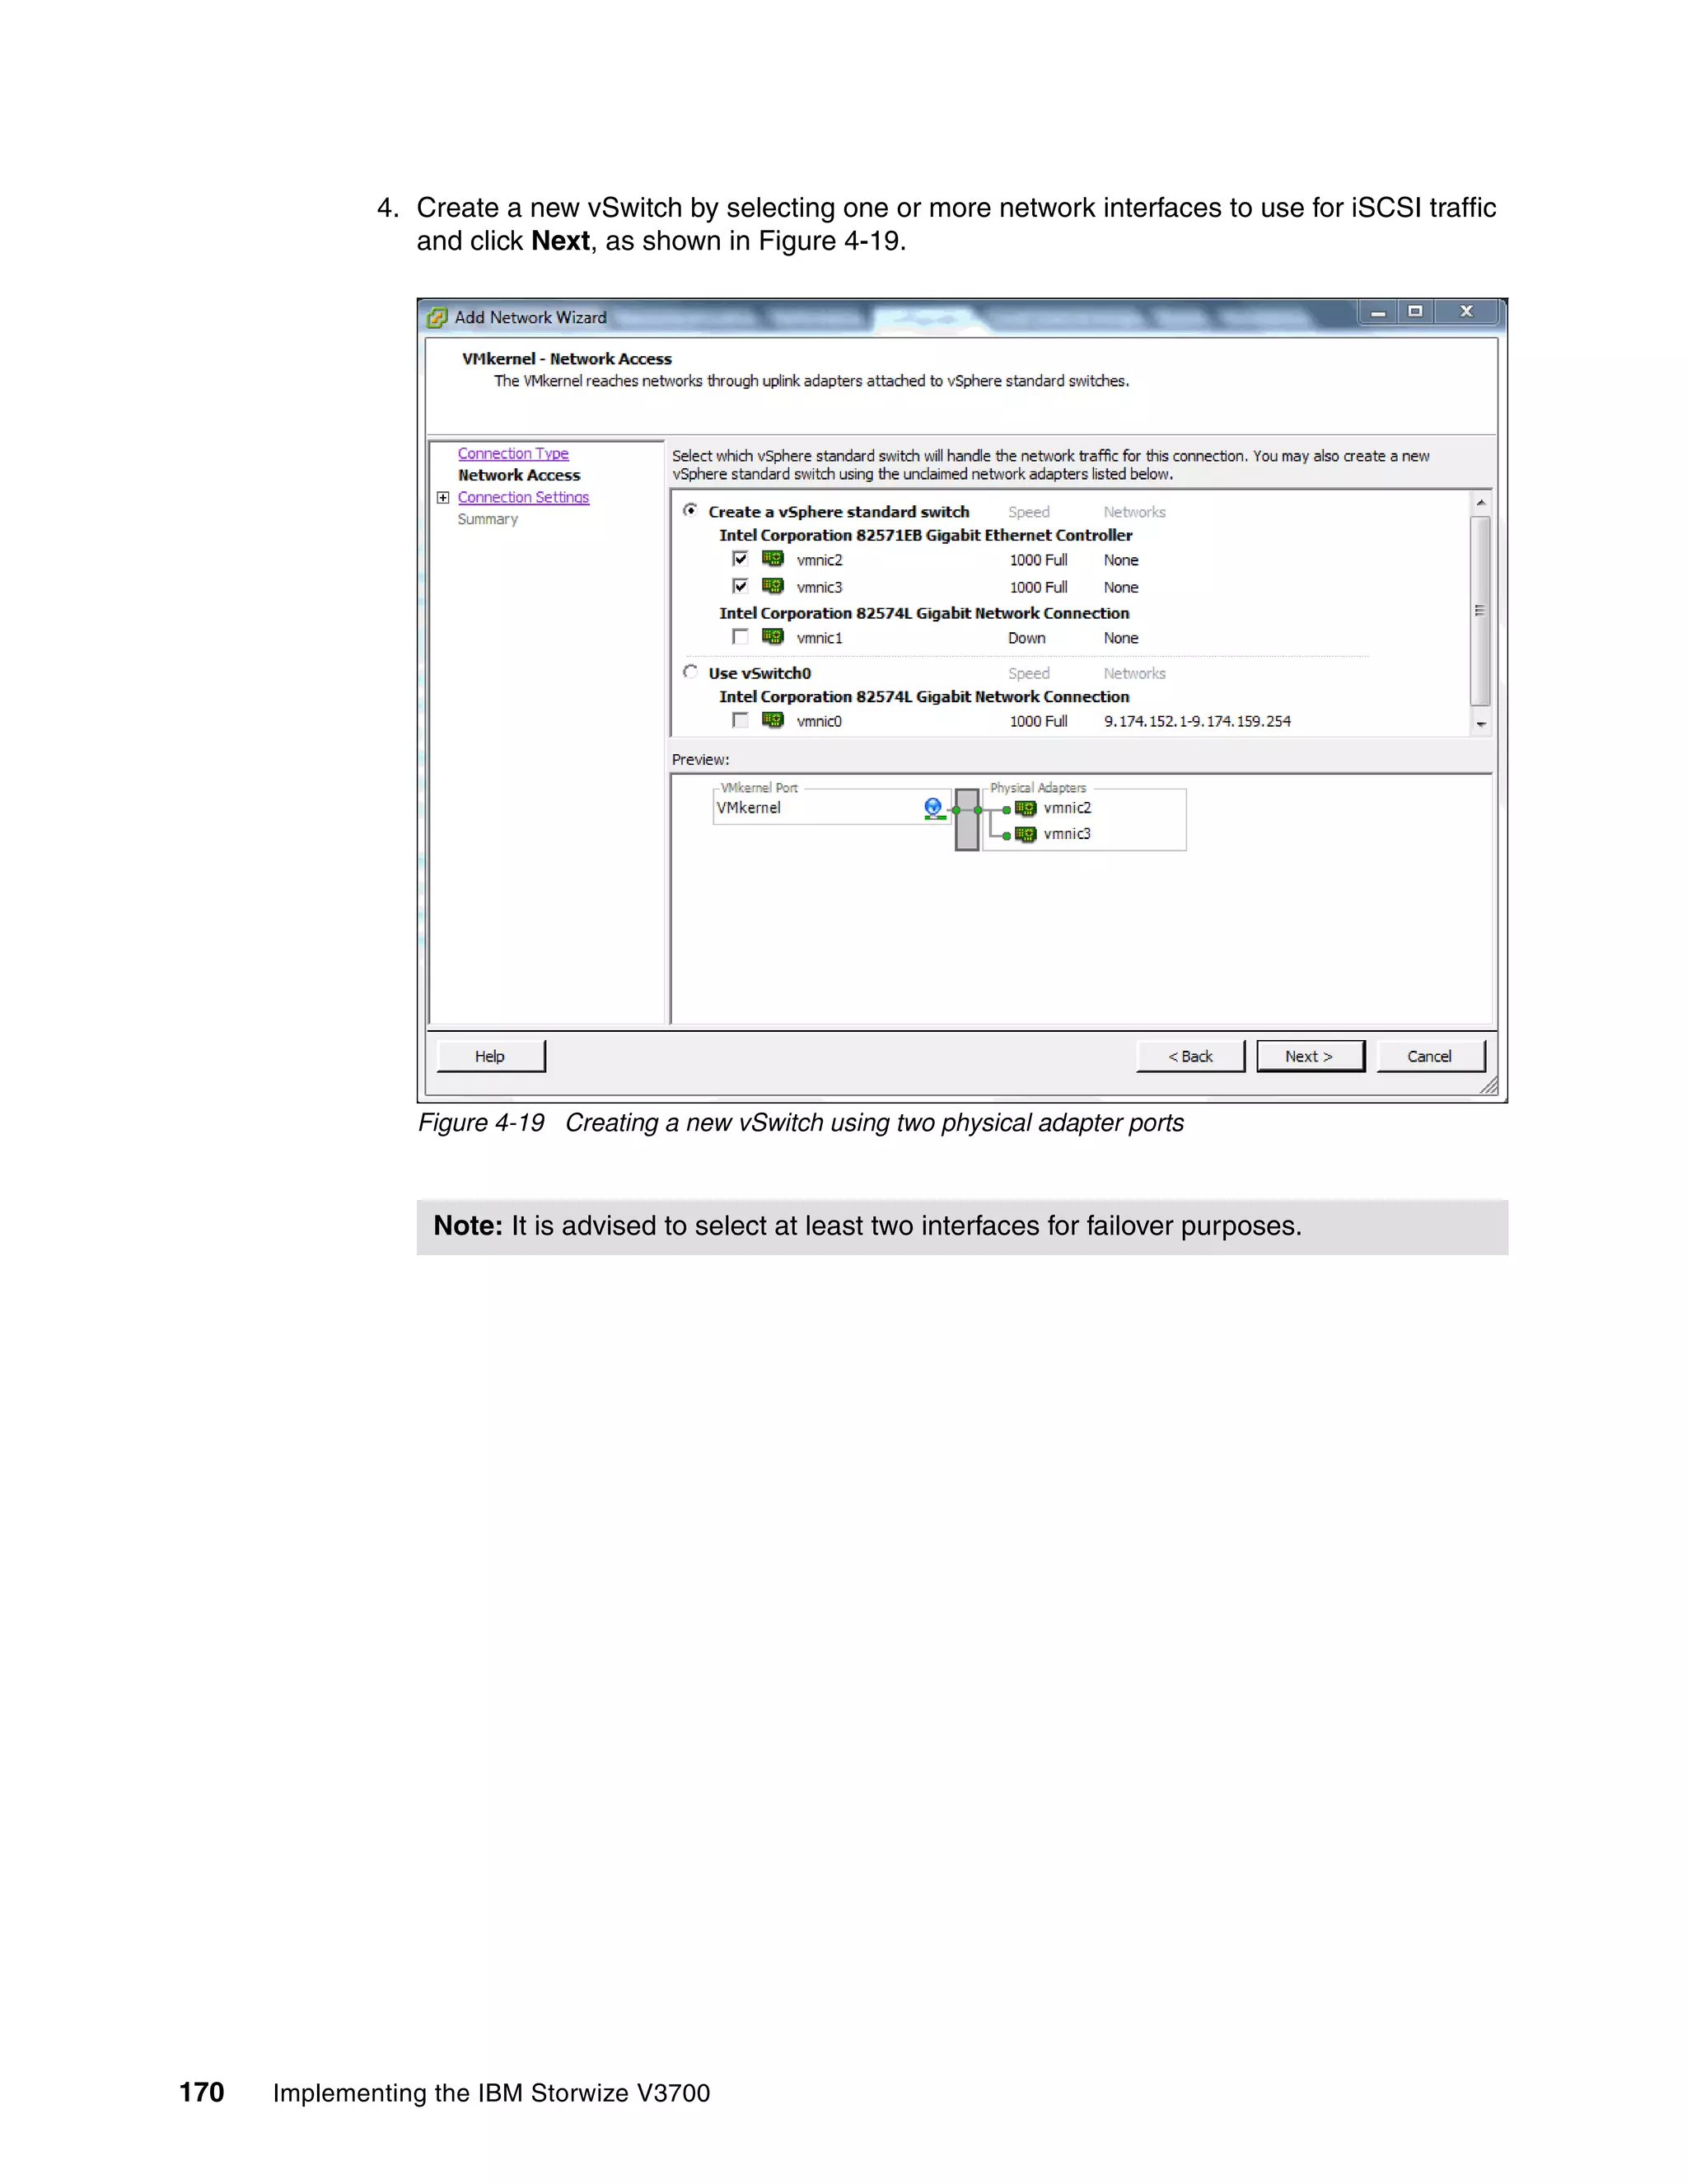Viewport: 1687px width, 2184px height.
Task: Click the vmnic0 adapter icon in list
Action: (x=773, y=720)
